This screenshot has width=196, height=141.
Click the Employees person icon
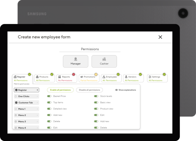[104, 77]
